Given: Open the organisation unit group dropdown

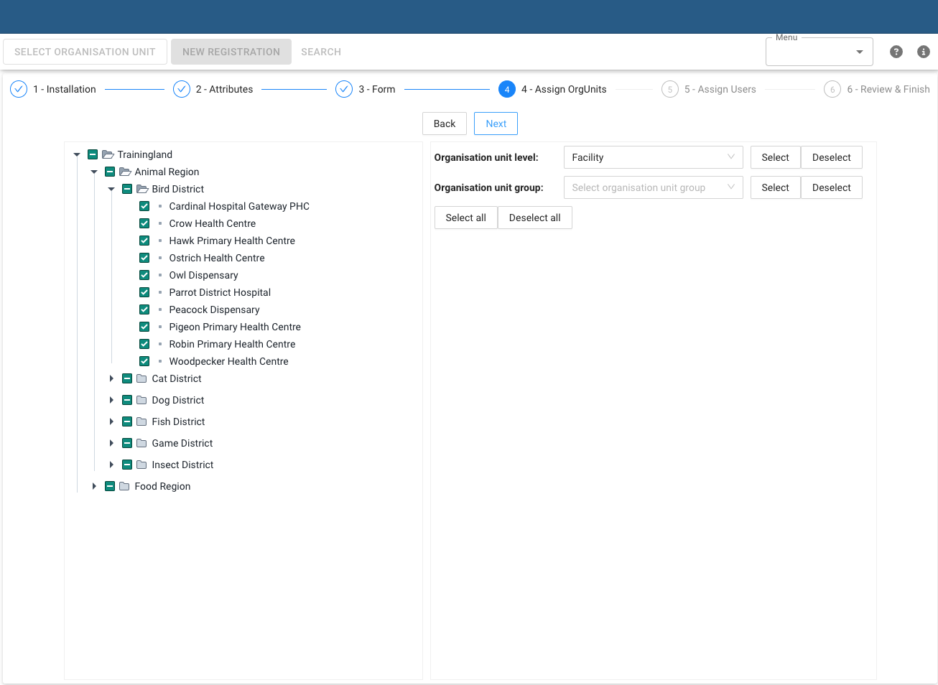Looking at the screenshot, I should click(x=653, y=187).
